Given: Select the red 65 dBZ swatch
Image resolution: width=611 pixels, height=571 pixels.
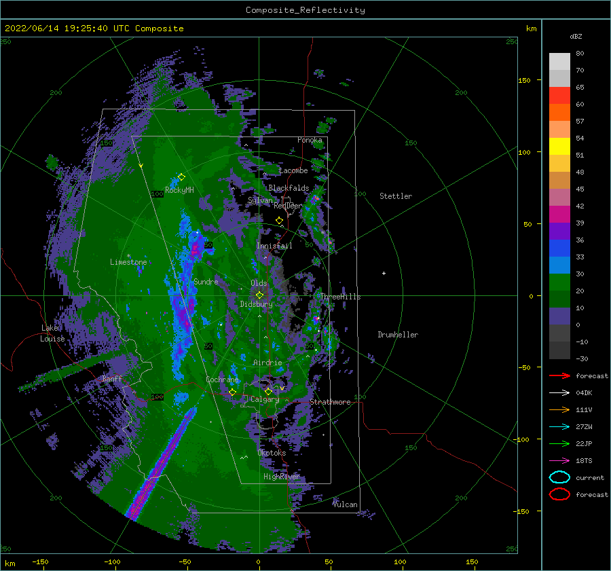Looking at the screenshot, I should [x=559, y=96].
